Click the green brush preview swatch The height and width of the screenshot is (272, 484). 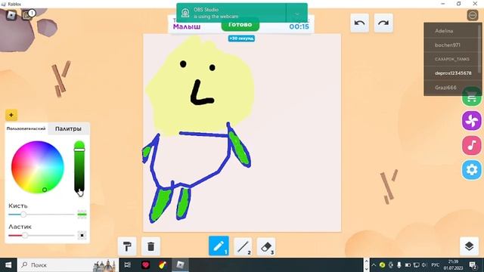click(x=82, y=214)
